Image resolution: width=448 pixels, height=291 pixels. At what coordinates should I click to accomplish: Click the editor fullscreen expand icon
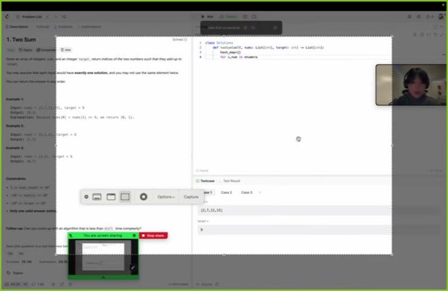pyautogui.click(x=442, y=34)
